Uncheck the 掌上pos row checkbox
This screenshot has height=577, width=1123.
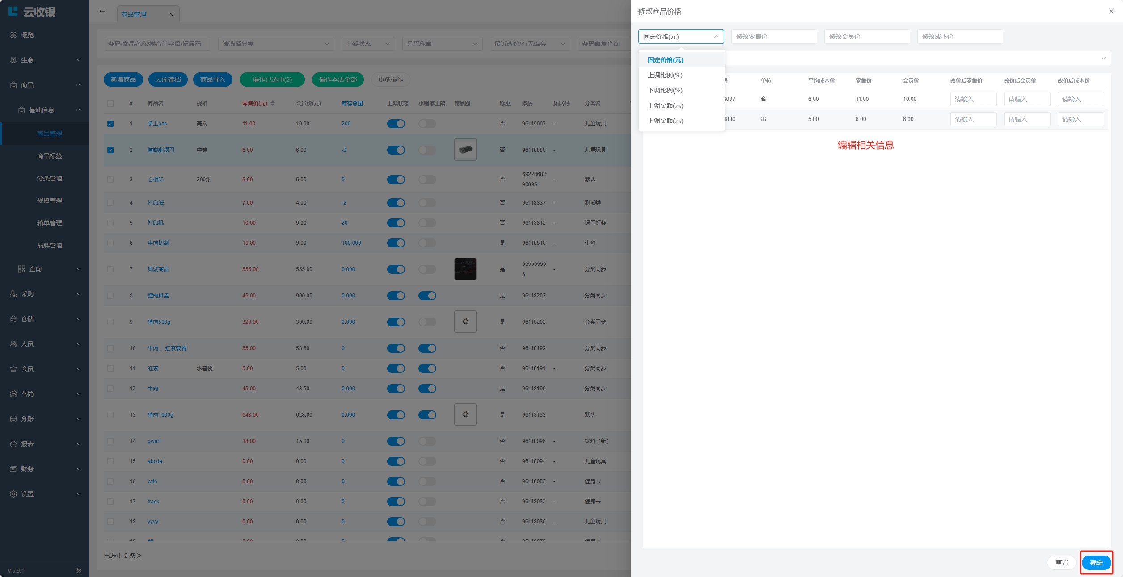110,124
